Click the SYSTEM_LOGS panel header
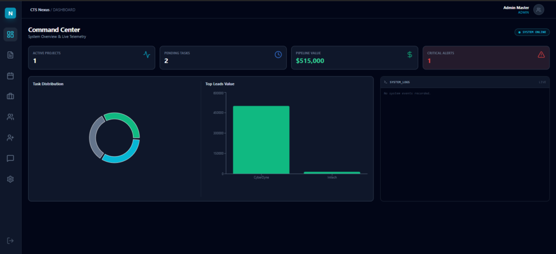Image resolution: width=556 pixels, height=254 pixels. point(465,82)
